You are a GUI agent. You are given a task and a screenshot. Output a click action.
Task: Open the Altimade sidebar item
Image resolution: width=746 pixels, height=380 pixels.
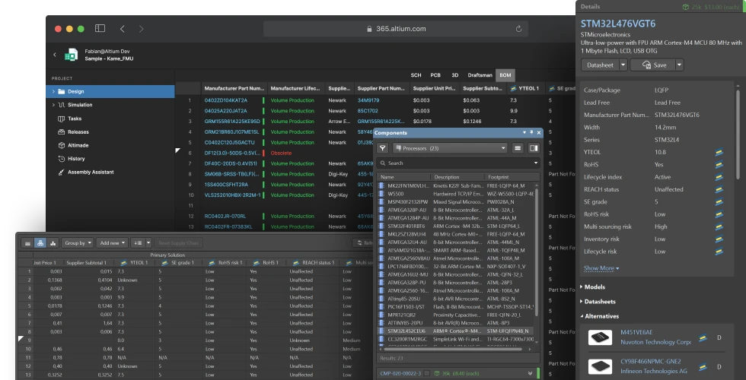tap(78, 145)
